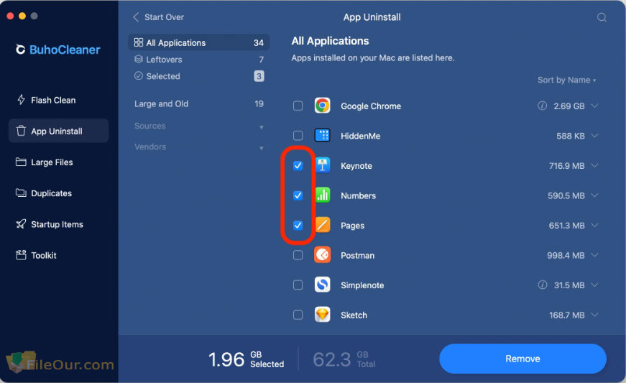The width and height of the screenshot is (626, 383).
Task: Check the Sketch checkbox
Action: [298, 315]
